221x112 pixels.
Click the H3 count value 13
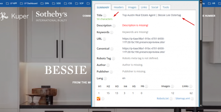pyautogui.click(x=117, y=93)
